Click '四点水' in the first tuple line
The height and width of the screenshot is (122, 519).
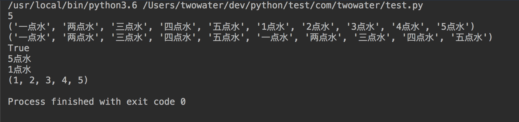(x=178, y=27)
